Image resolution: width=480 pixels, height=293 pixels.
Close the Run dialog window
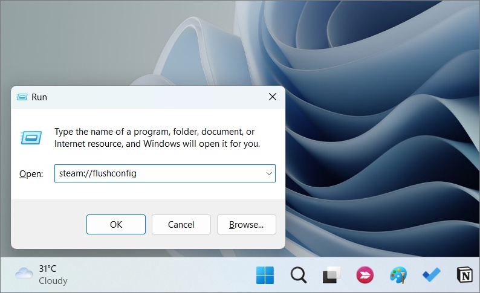(273, 97)
